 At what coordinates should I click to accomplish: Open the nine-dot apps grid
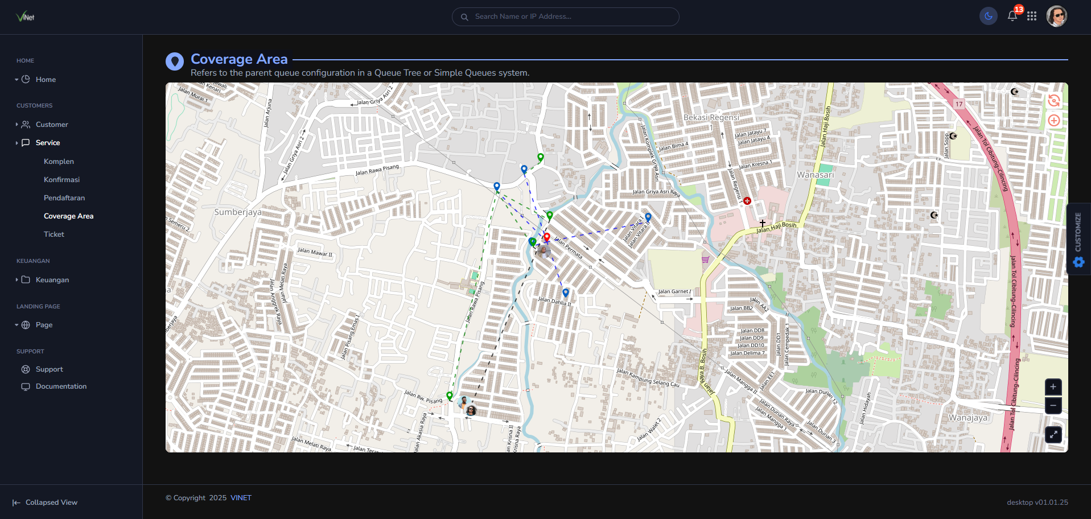point(1032,16)
